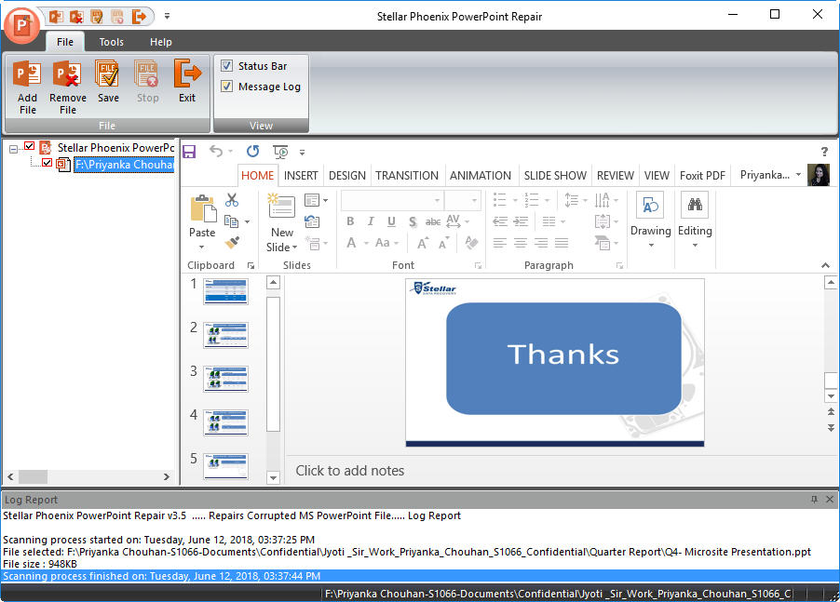
Task: Click the slide view vertical scrollbar thumb
Action: pyautogui.click(x=831, y=380)
